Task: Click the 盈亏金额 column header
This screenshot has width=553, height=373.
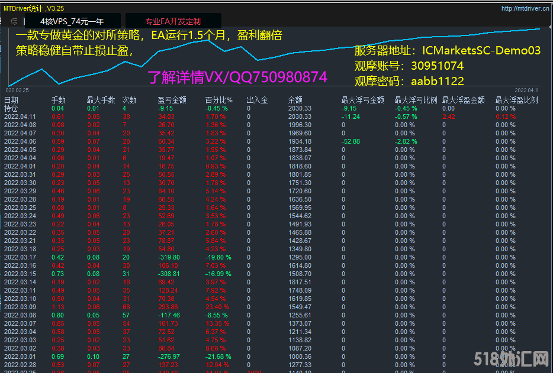Action: tap(172, 100)
